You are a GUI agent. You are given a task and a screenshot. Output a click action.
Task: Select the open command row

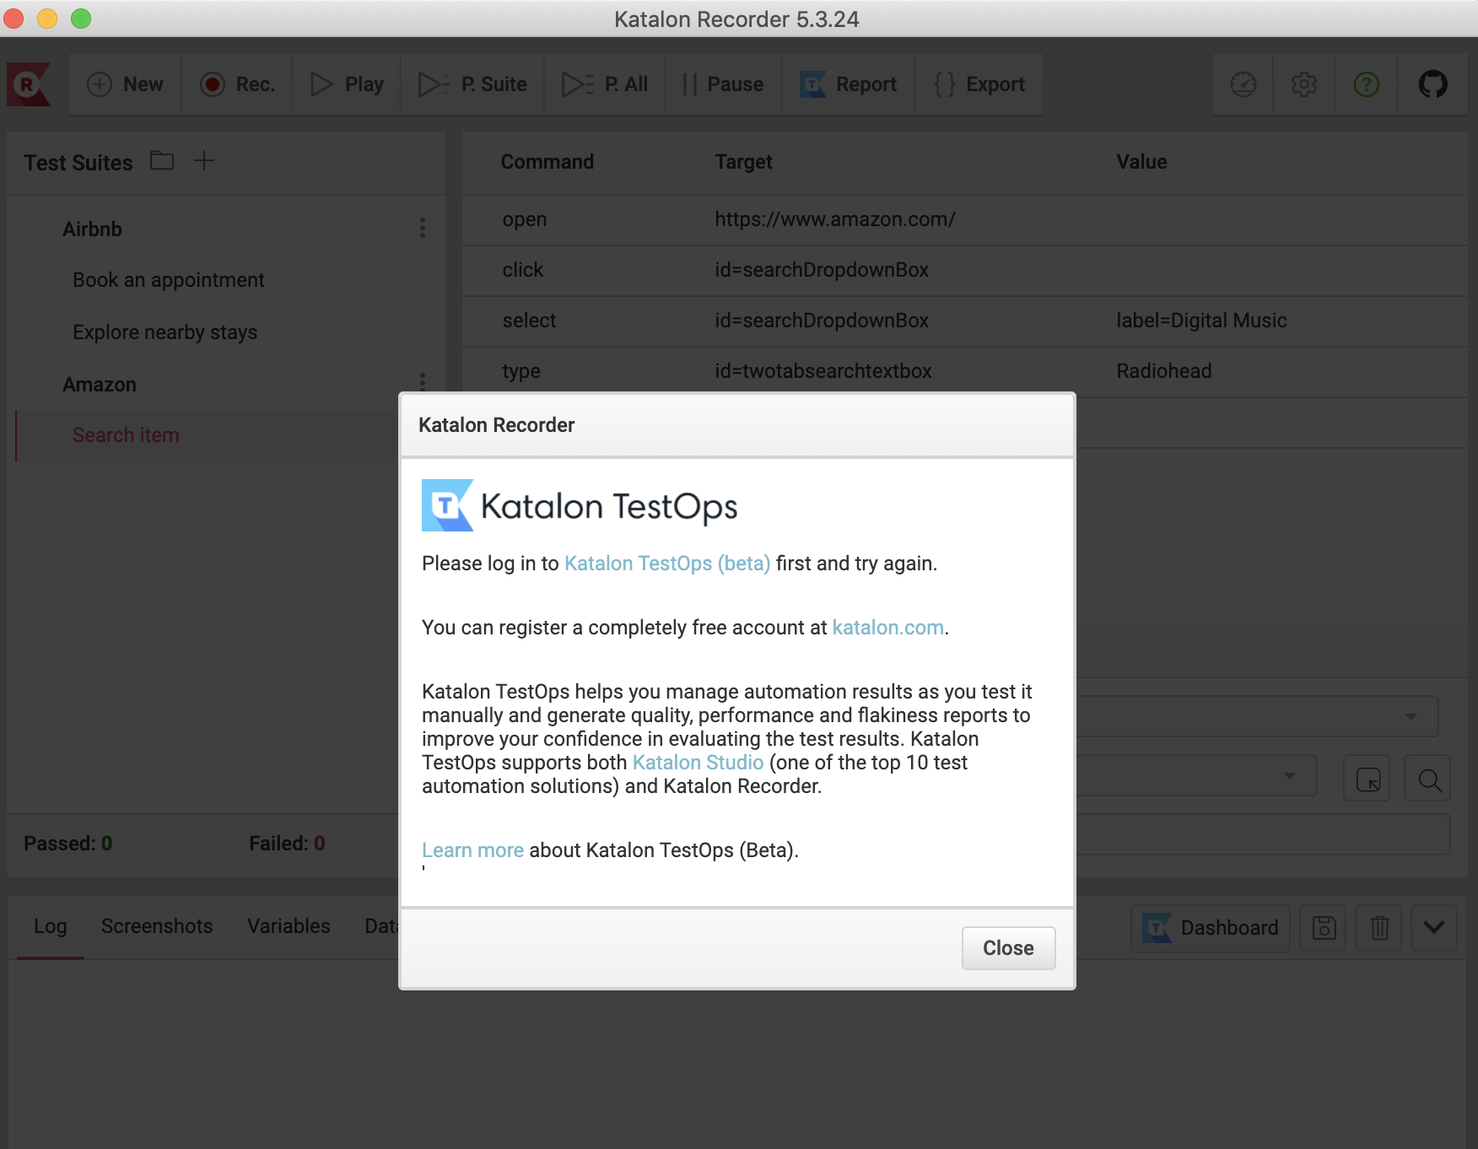(x=965, y=220)
